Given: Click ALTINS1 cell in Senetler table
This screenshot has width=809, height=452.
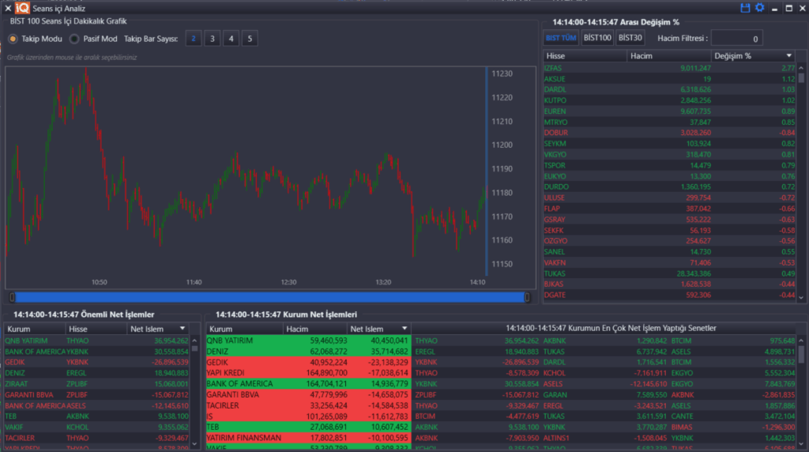Looking at the screenshot, I should (556, 438).
